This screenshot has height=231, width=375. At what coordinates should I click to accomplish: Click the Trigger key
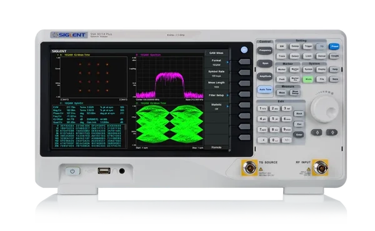pos(308,46)
